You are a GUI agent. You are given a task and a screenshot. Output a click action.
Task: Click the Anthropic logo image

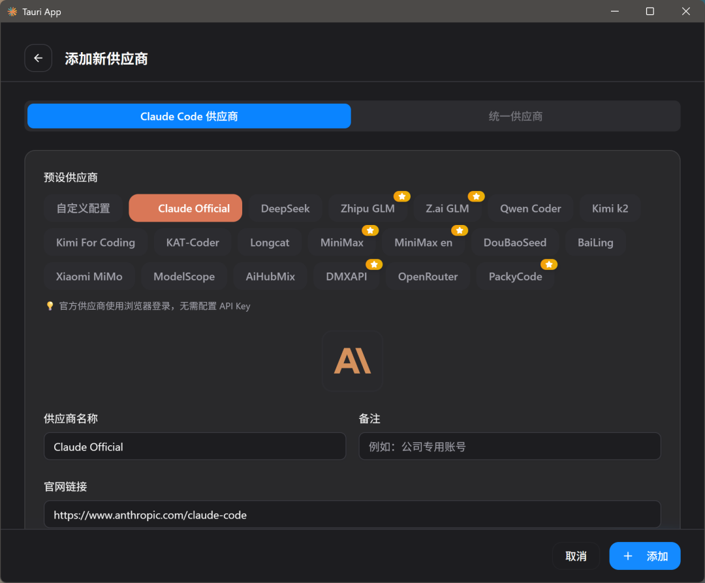coord(352,361)
